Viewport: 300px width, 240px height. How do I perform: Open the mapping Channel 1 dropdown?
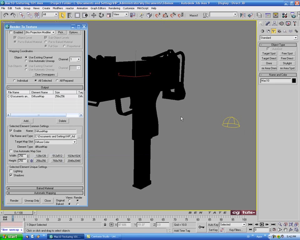78,59
